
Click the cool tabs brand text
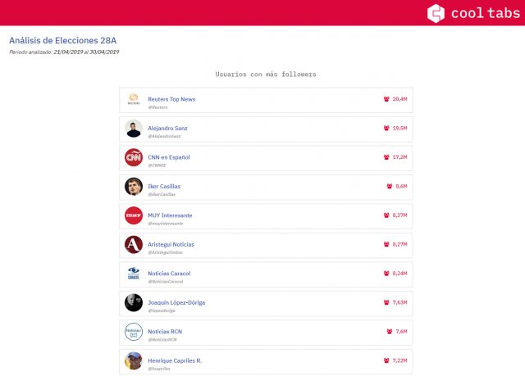point(486,13)
